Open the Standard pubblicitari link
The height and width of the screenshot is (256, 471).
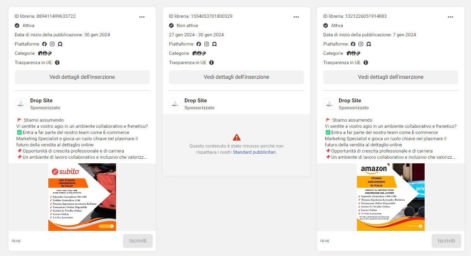254,152
